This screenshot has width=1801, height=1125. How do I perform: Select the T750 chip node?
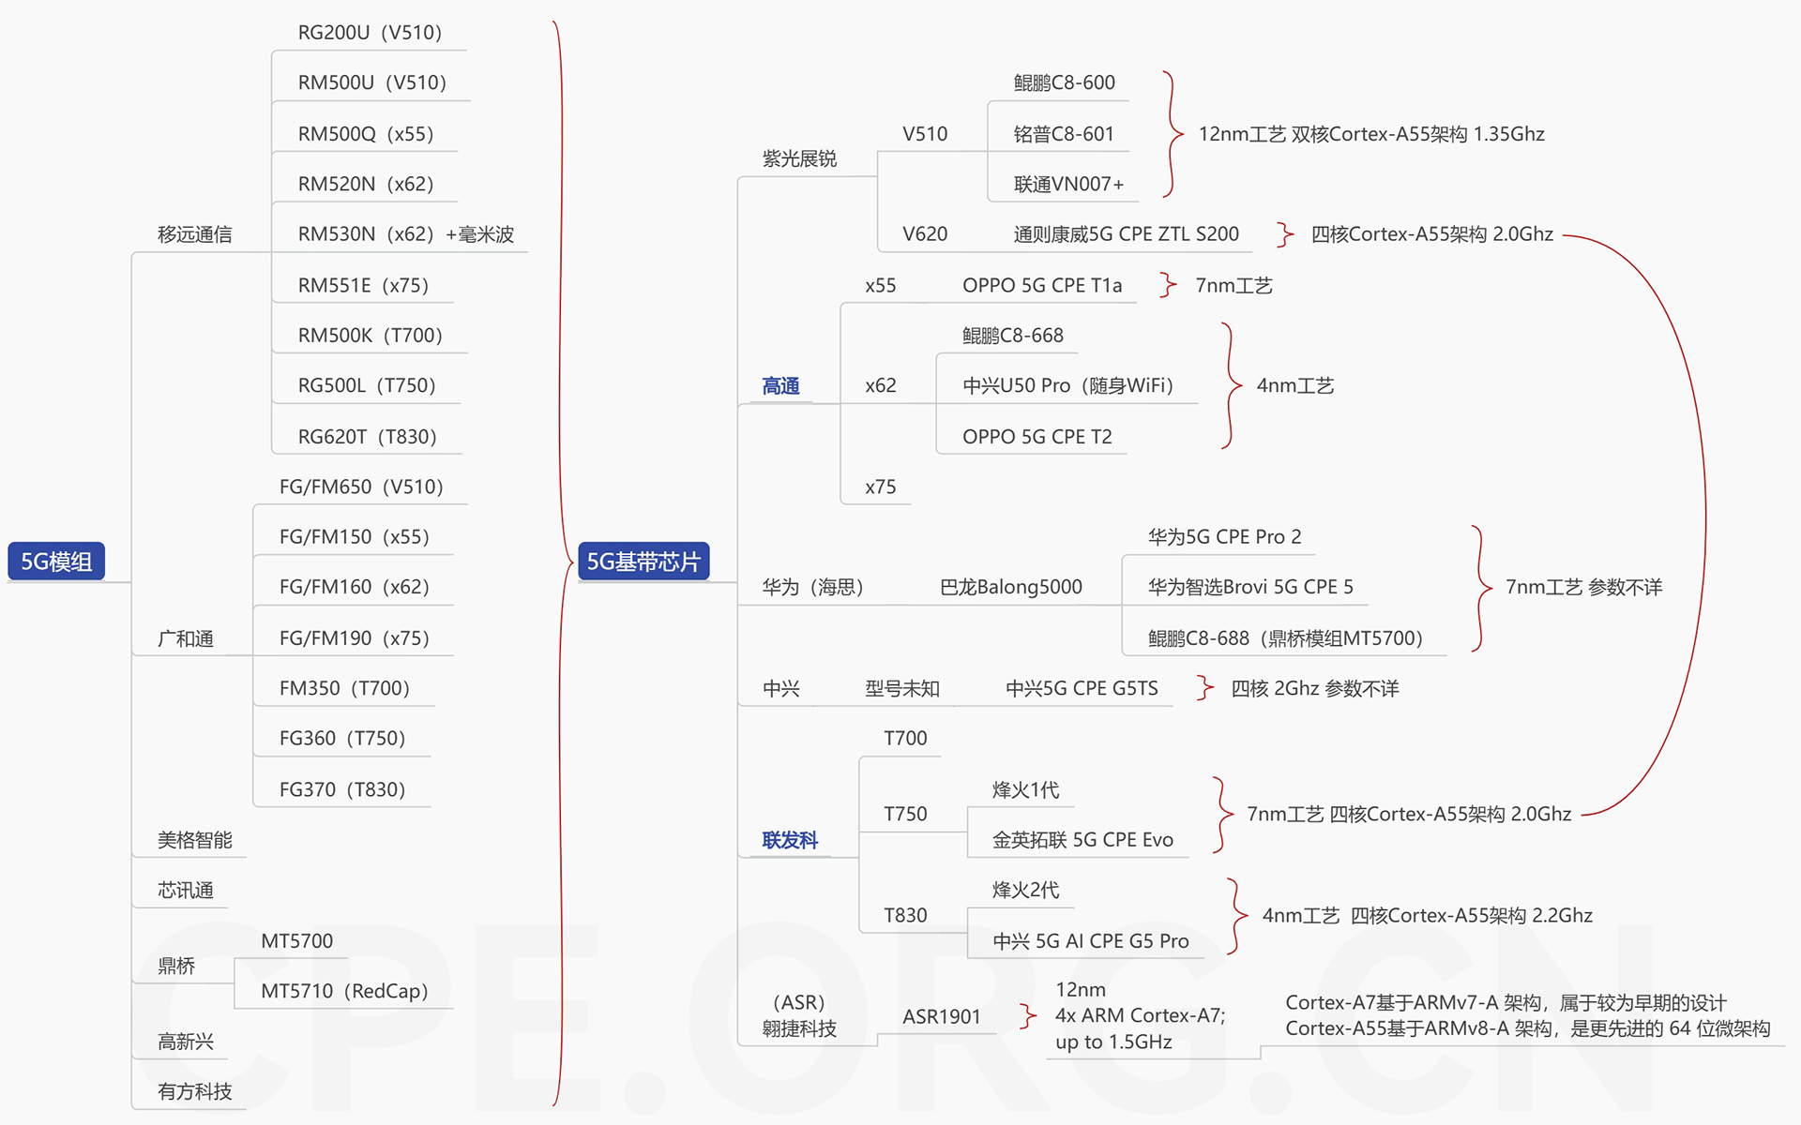[x=905, y=814]
